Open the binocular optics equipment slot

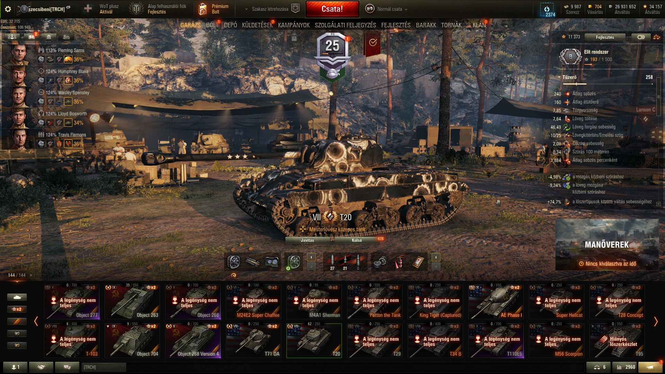[x=272, y=262]
